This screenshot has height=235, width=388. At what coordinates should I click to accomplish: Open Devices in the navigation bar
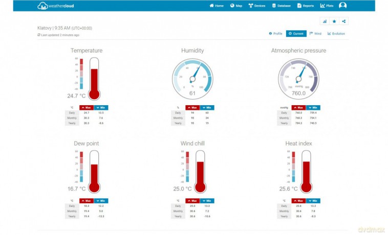click(x=257, y=6)
